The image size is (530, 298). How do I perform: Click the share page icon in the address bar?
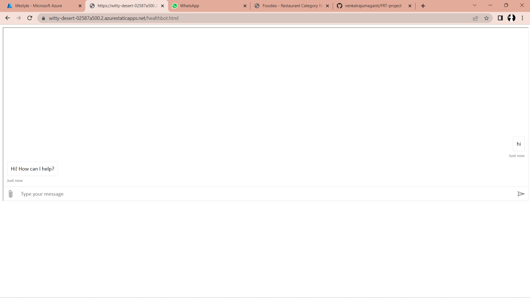coord(475,18)
